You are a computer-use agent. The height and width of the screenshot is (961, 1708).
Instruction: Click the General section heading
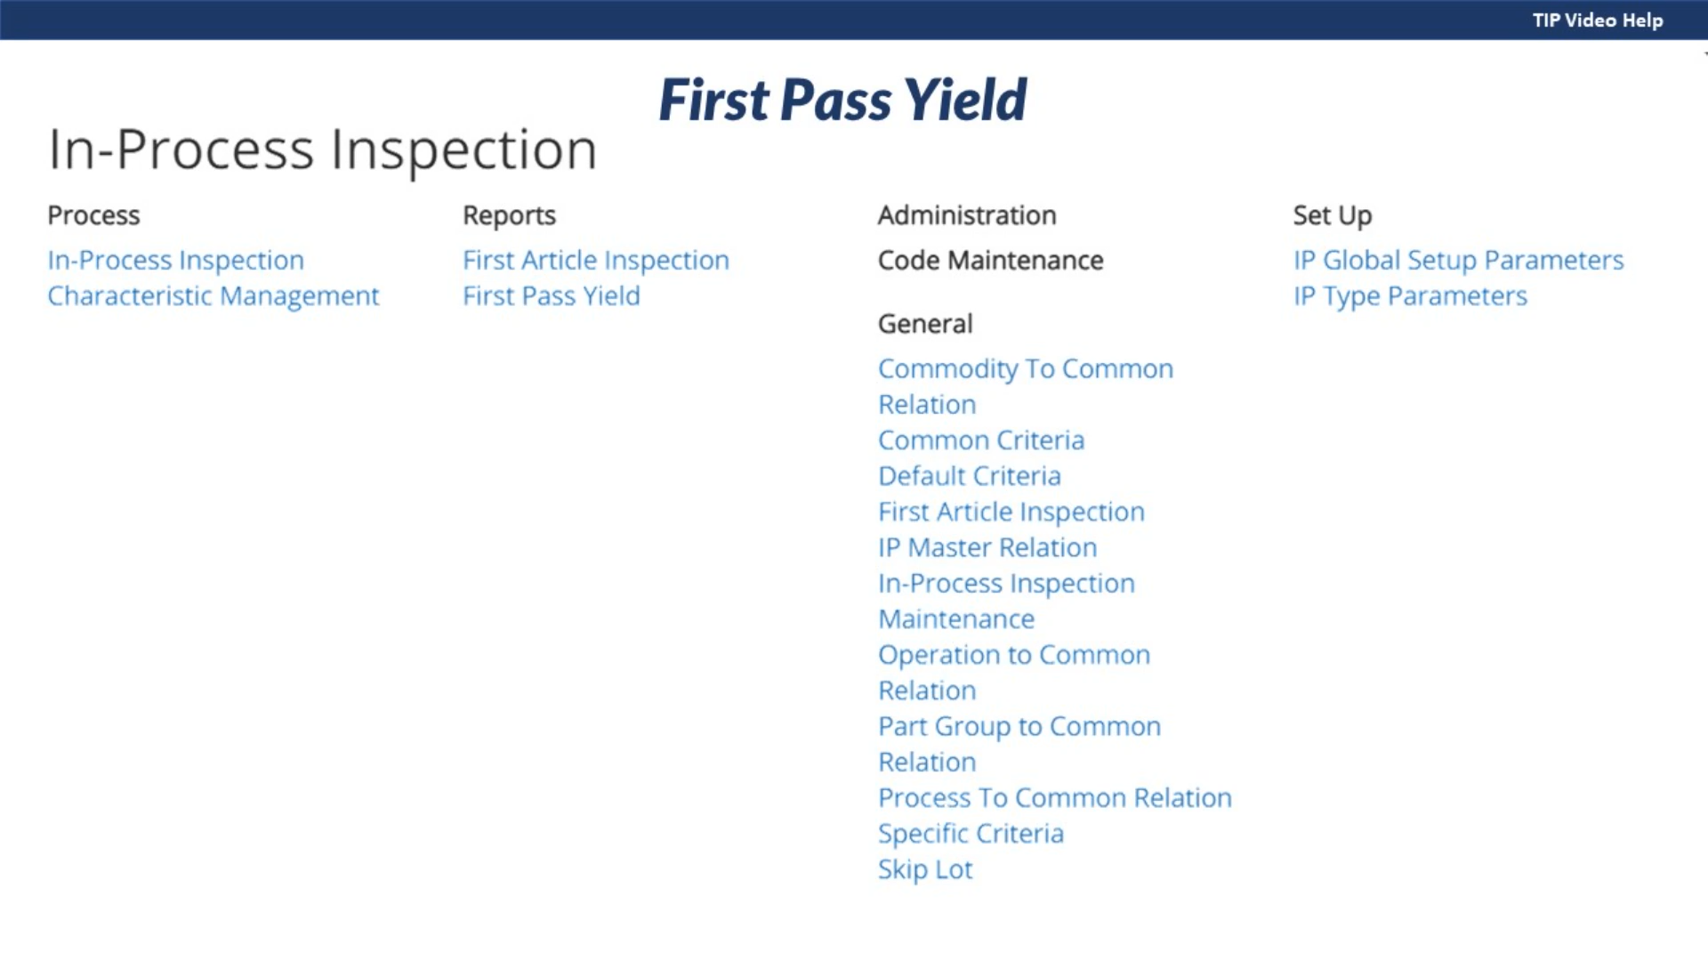925,324
